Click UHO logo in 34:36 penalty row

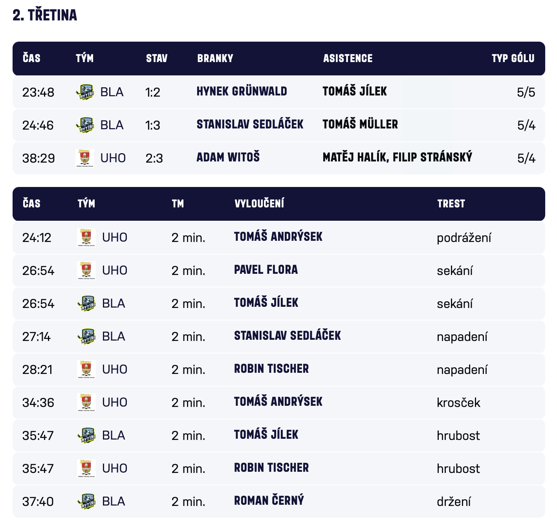tap(86, 402)
